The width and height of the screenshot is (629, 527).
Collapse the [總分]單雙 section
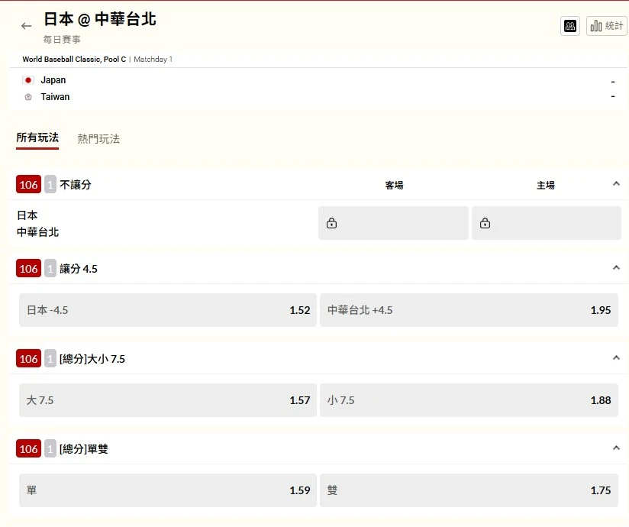tap(616, 448)
